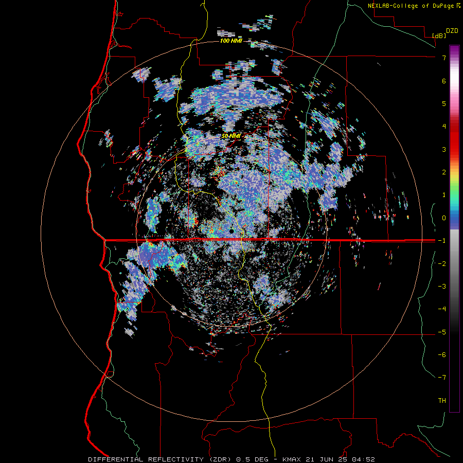Click the NEXLAB-College of DuPage label
Viewport: 463px width, 463px height.
pos(412,6)
